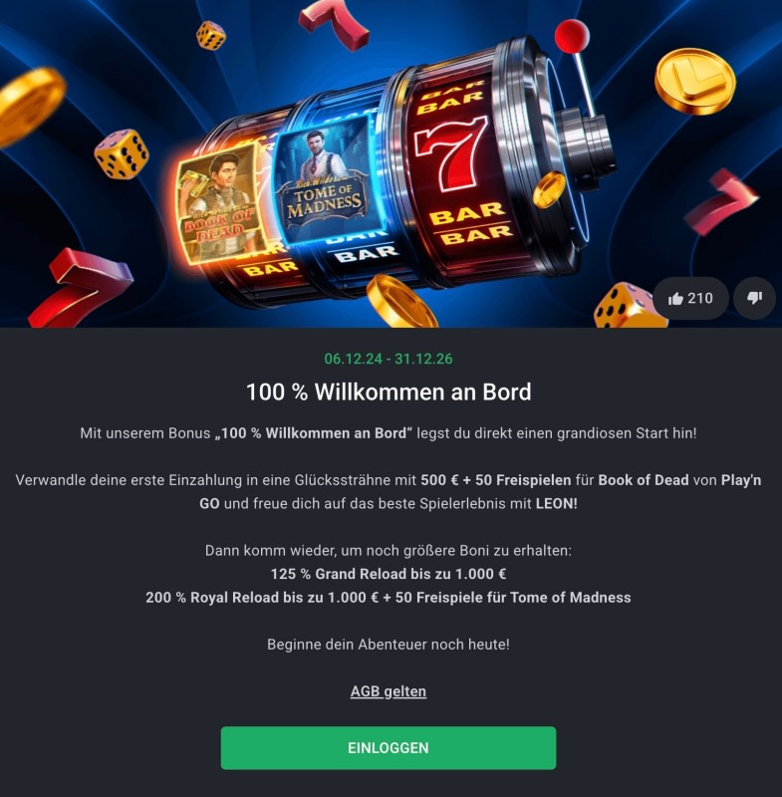Click the big red 7 on the reel
782x797 pixels.
tap(450, 154)
